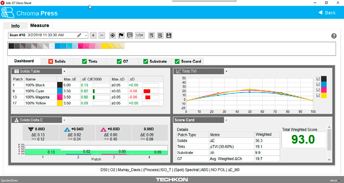Select the solid yellow patch in color strip
The width and height of the screenshot is (344, 183).
coord(104,46)
